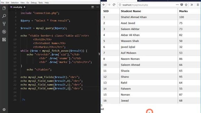Click the Naeem Noman cell

pos(149,59)
